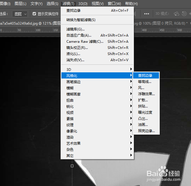Choose 查找边缘 with Alt+Ctrl+F shortcut

click(97, 11)
